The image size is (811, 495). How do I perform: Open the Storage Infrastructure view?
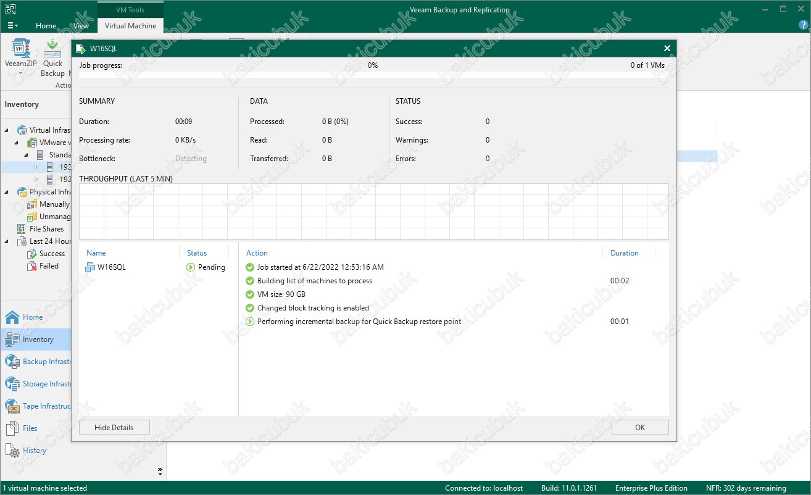[x=37, y=384]
